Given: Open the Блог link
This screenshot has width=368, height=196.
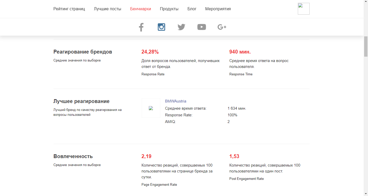Looking at the screenshot, I should (x=192, y=9).
